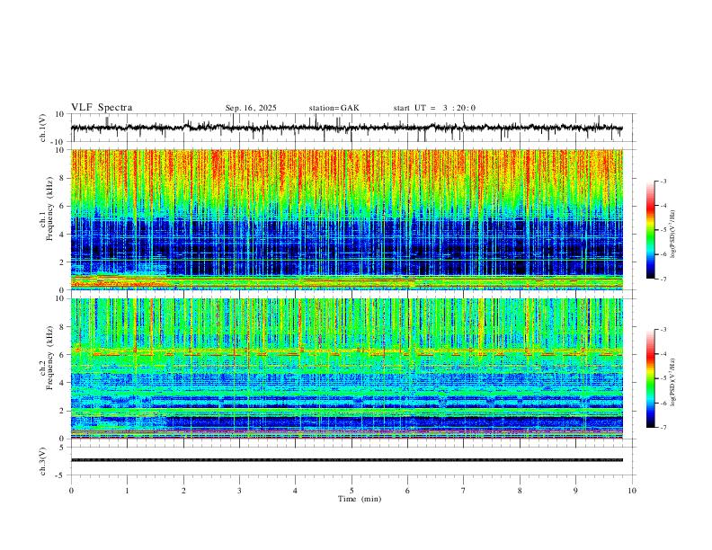This screenshot has width=712, height=550.
Task: Click the "station=GAK" label
Action: point(334,108)
